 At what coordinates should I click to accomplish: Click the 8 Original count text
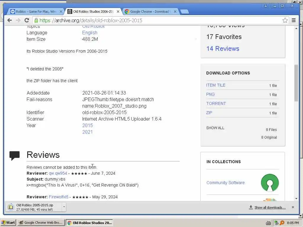tap(269, 137)
